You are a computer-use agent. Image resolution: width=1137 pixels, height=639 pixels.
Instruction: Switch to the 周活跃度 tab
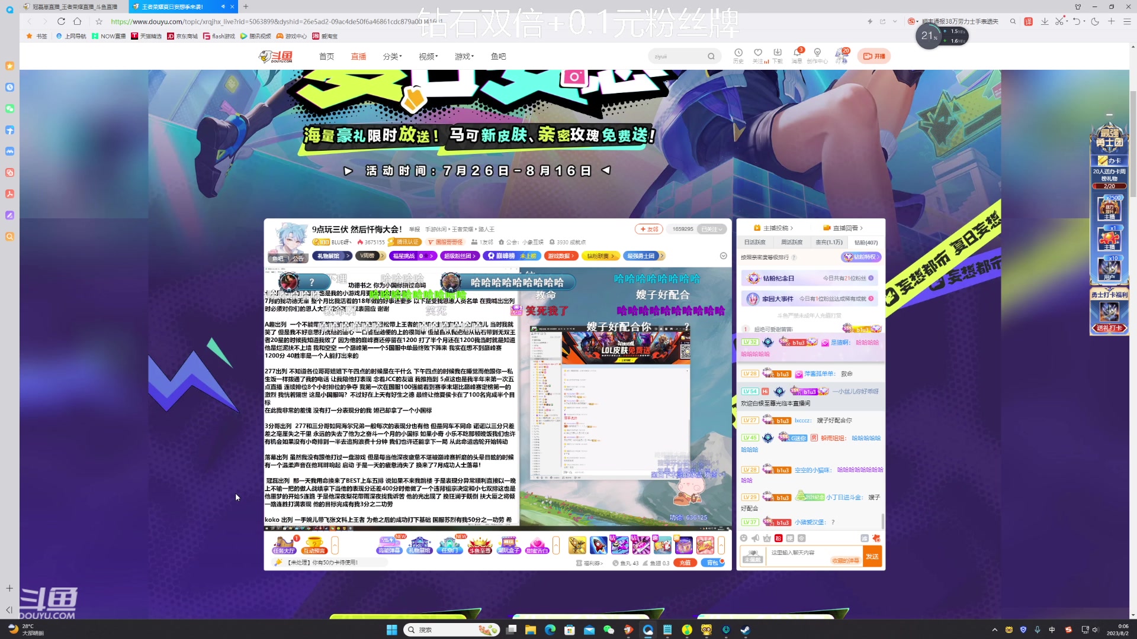[x=792, y=242]
